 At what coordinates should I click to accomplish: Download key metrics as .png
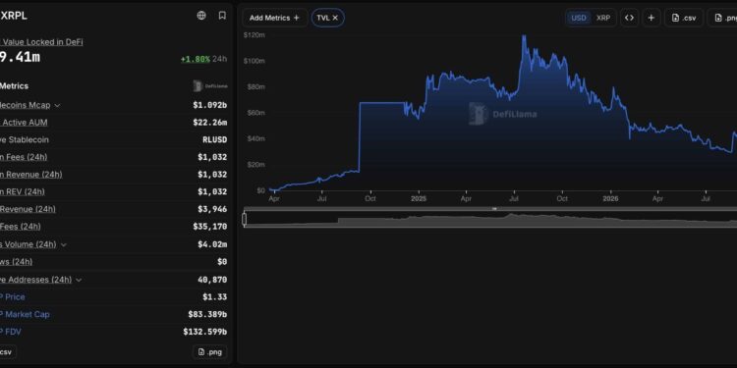(209, 352)
